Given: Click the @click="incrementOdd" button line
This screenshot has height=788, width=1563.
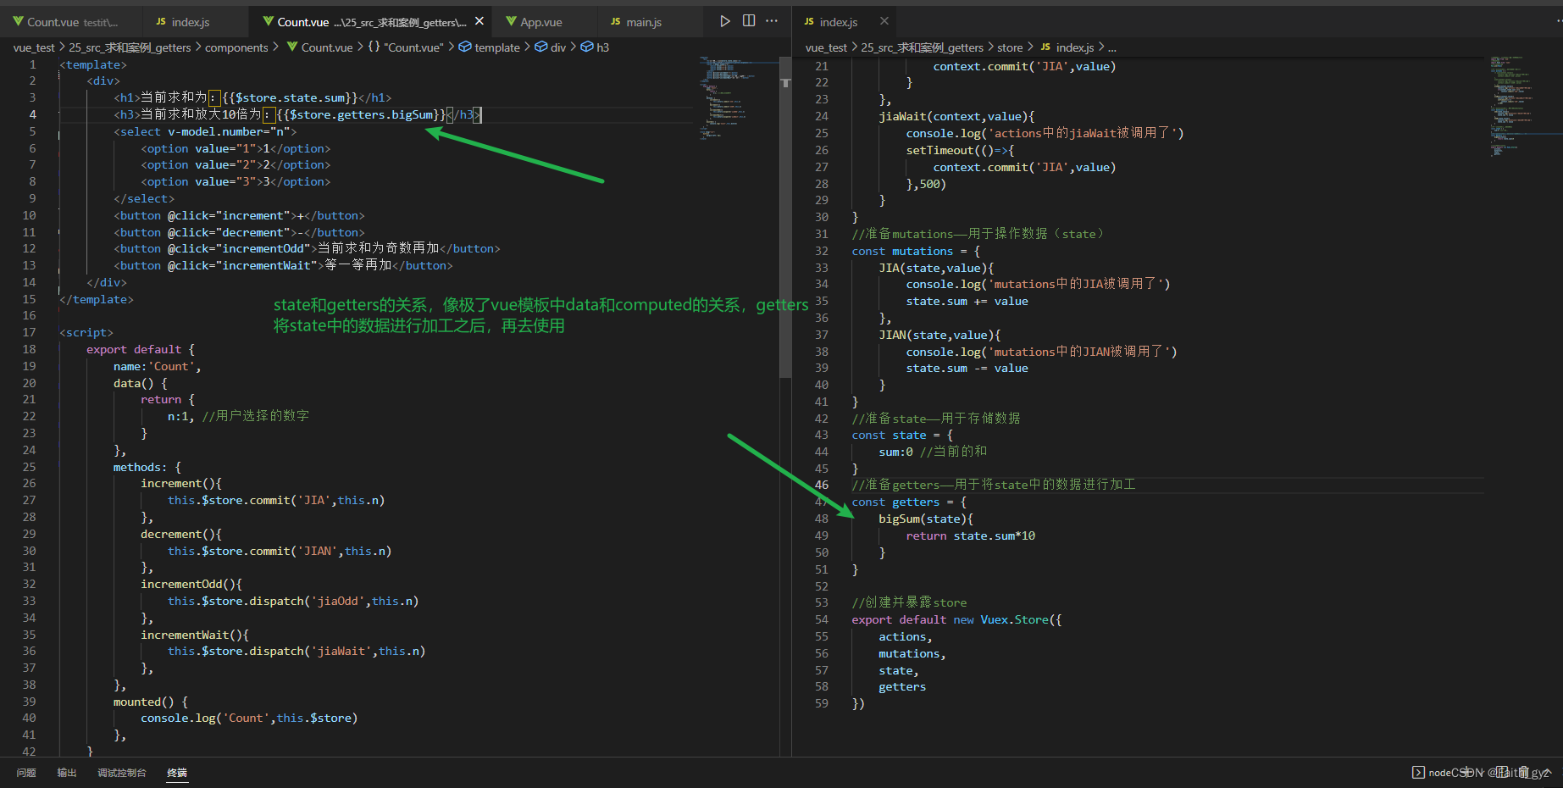Looking at the screenshot, I should 307,248.
